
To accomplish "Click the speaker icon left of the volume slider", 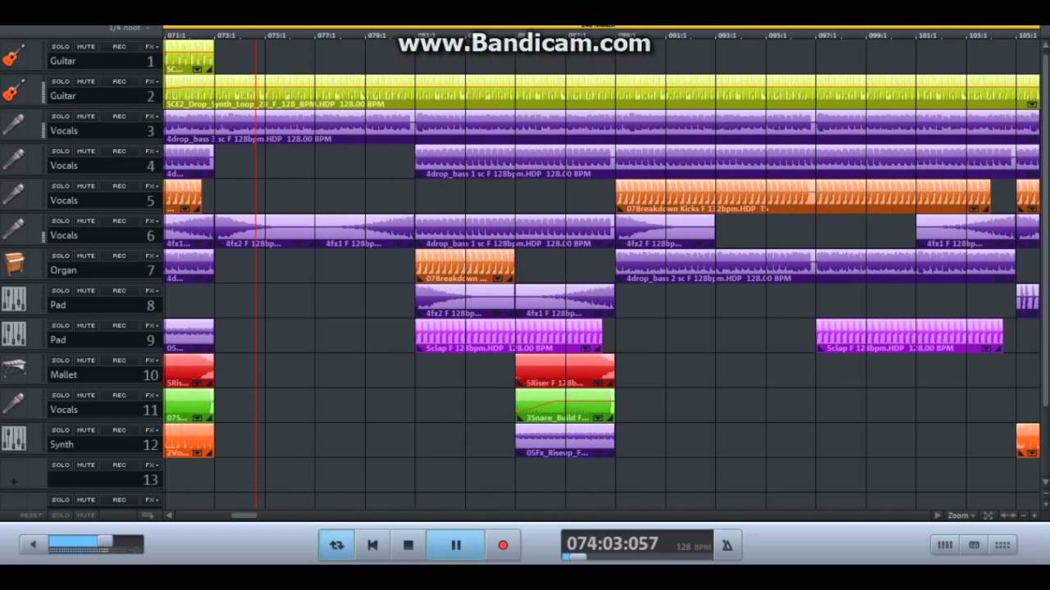I will (33, 544).
